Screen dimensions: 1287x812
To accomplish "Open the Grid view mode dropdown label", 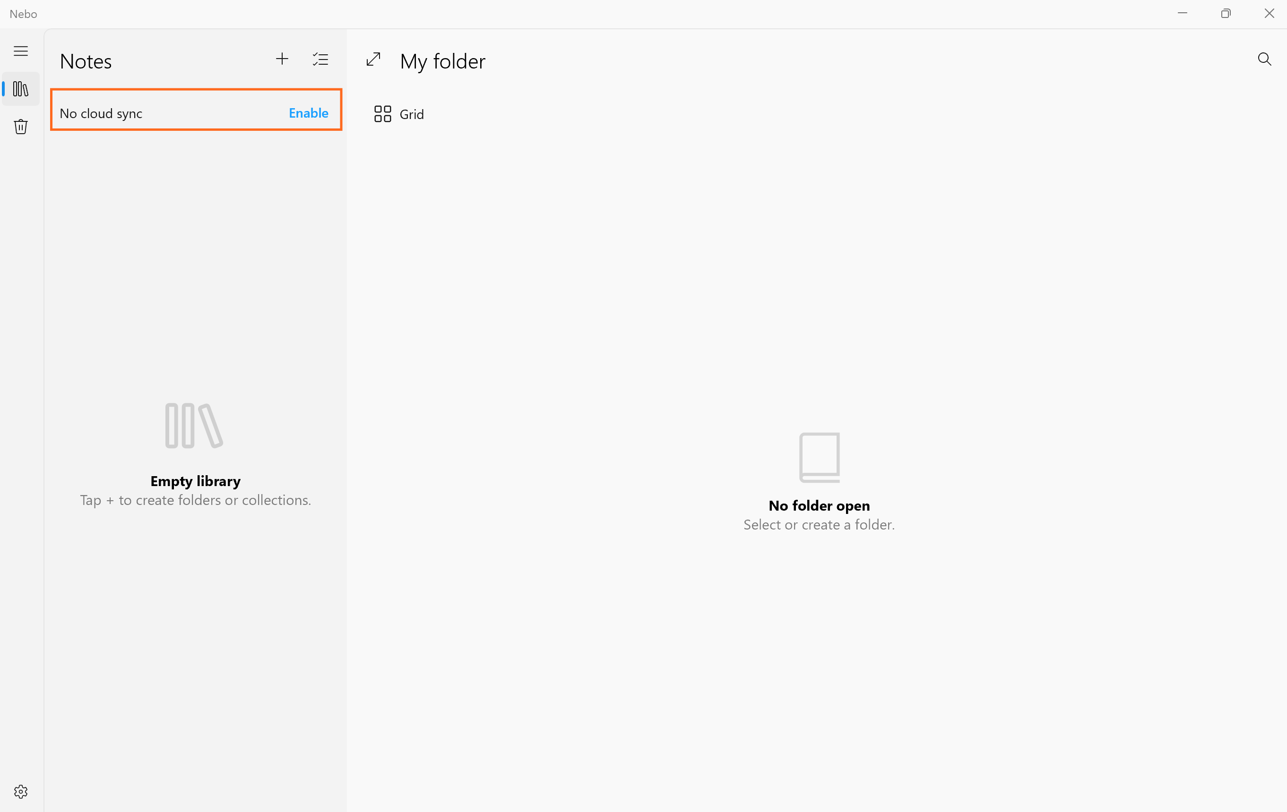I will pyautogui.click(x=412, y=114).
